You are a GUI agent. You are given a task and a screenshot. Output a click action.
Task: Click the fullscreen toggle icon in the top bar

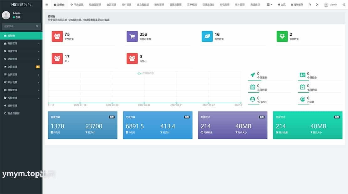[317, 4]
